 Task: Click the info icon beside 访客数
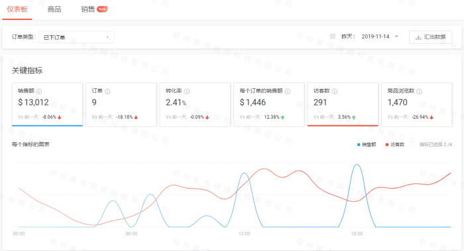pos(334,91)
